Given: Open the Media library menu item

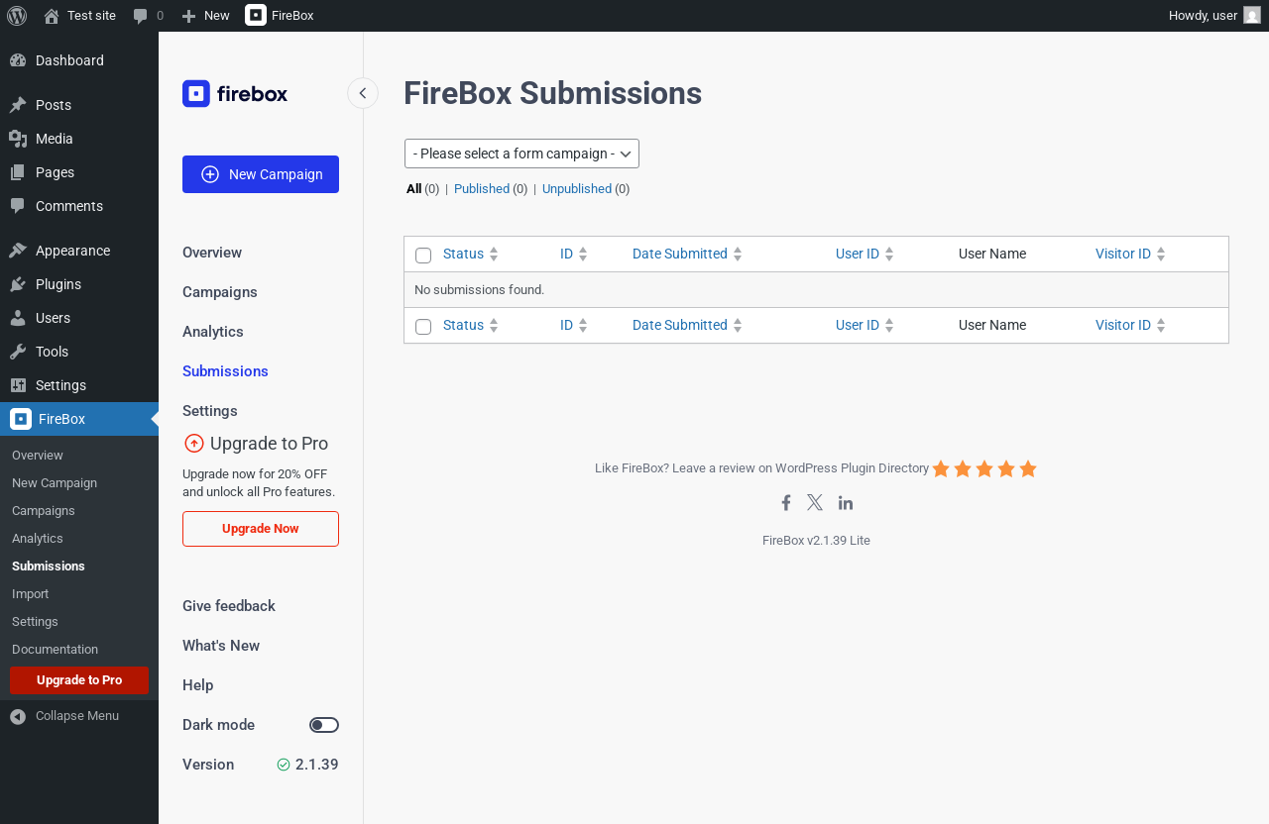Looking at the screenshot, I should tap(79, 139).
